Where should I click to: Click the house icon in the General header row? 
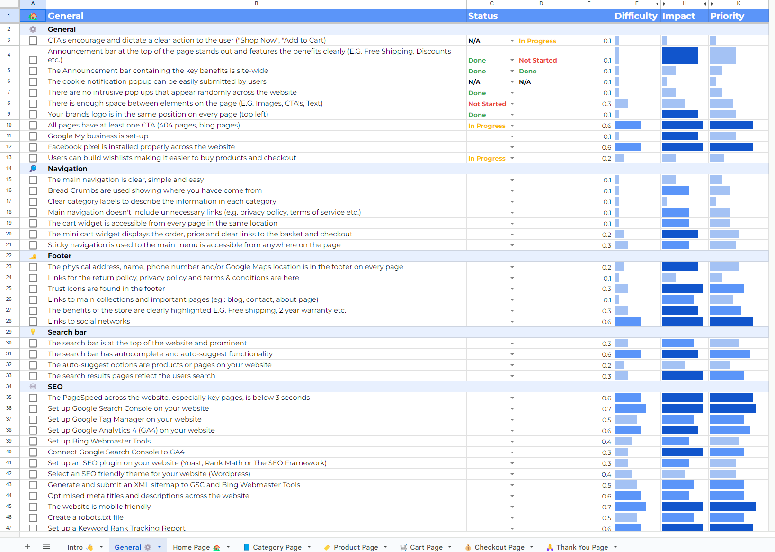click(x=33, y=16)
